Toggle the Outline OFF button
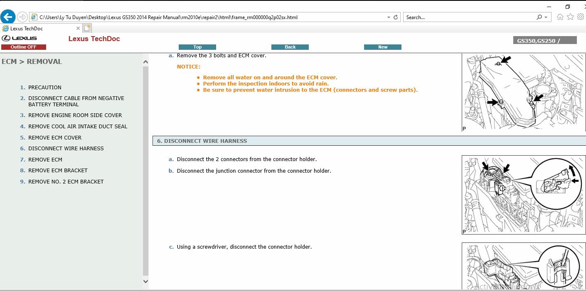Viewport: 586px width, 291px height. coord(24,47)
